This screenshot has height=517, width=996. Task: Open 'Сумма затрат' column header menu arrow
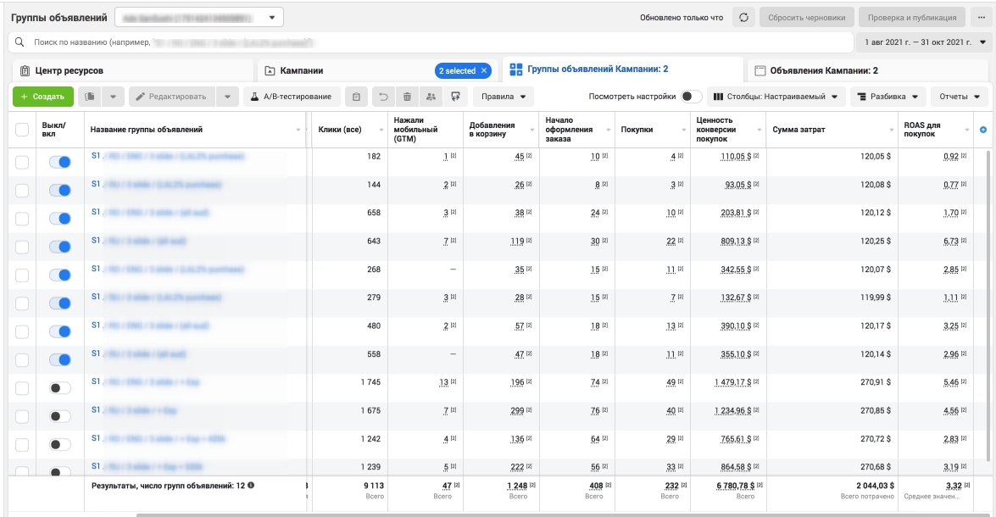891,130
